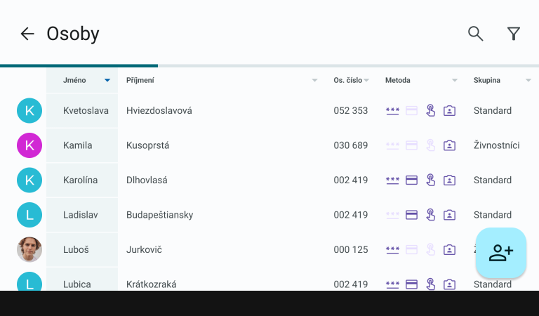This screenshot has height=316, width=539.
Task: Click the ID badge icon for Kamila
Action: [x=449, y=145]
